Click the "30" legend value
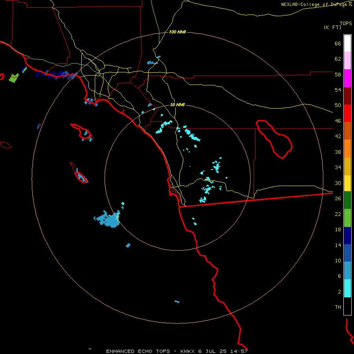 coord(338,183)
